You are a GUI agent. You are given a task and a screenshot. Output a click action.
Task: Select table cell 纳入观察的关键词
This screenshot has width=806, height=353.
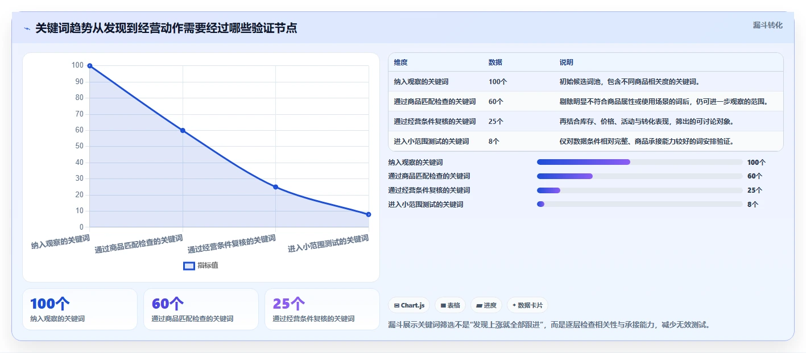point(421,82)
